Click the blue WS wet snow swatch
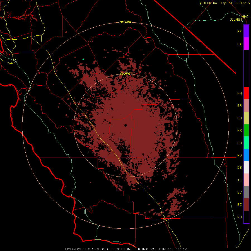Screen dimensions: 251x251 coord(246,155)
